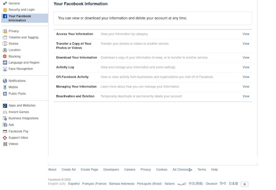Open Language and Region settings
This screenshot has width=276, height=190.
24,63
